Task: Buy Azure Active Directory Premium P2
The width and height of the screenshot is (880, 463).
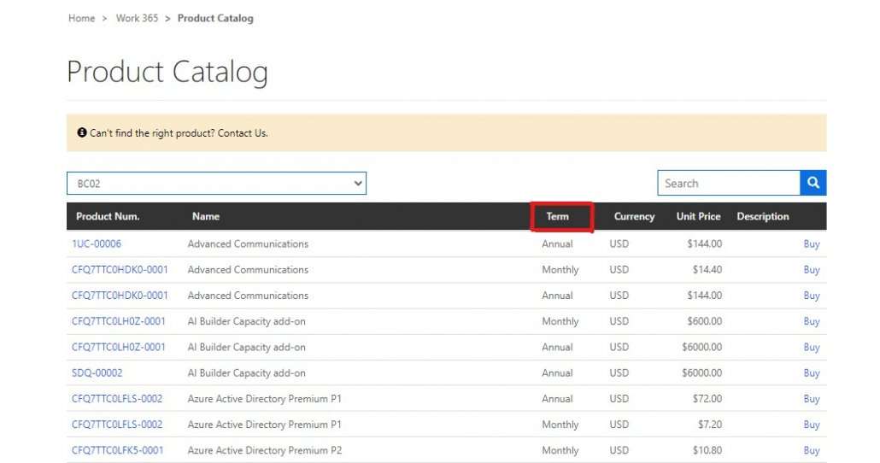Action: pos(812,451)
